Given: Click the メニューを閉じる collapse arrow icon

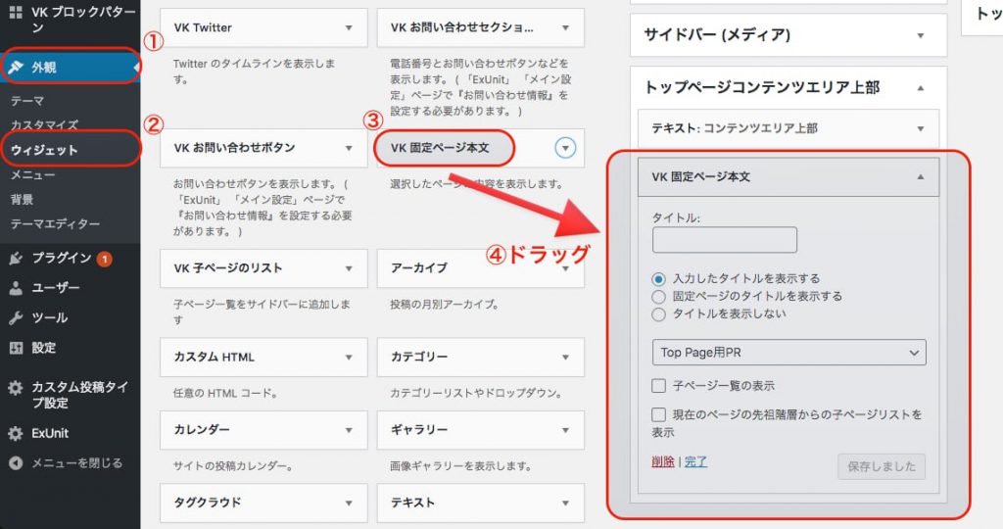Looking at the screenshot, I should click(x=16, y=463).
